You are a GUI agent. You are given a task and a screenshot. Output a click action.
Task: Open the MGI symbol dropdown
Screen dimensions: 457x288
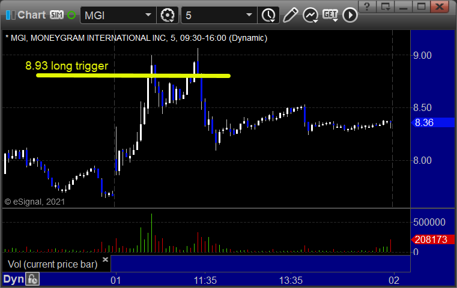148,15
